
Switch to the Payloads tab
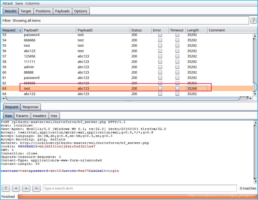[62, 11]
